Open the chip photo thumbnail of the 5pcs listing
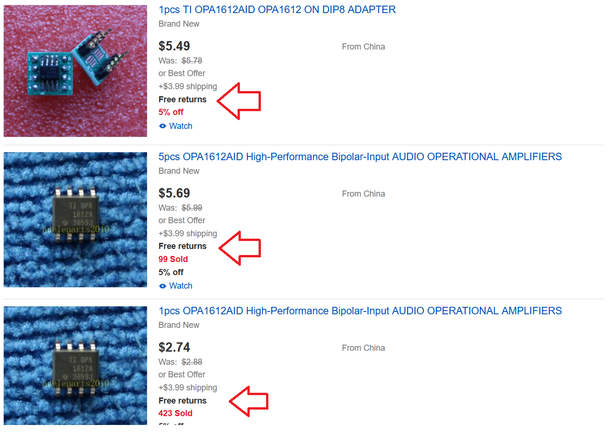Viewport: 610px width, 432px height. (75, 220)
